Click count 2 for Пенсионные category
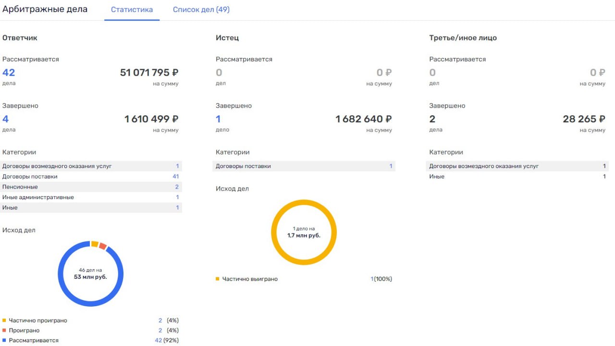The image size is (615, 346). coord(177,187)
